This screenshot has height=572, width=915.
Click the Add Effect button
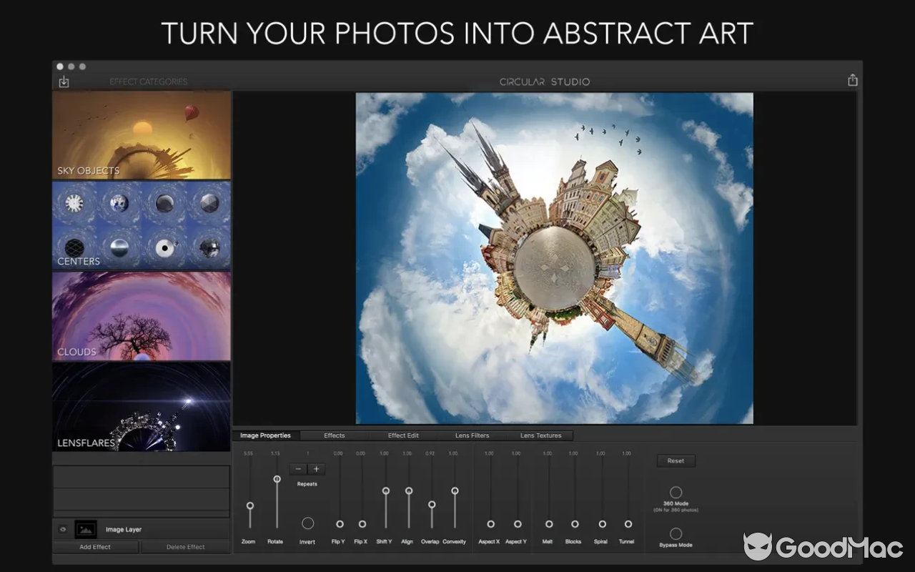(x=95, y=547)
